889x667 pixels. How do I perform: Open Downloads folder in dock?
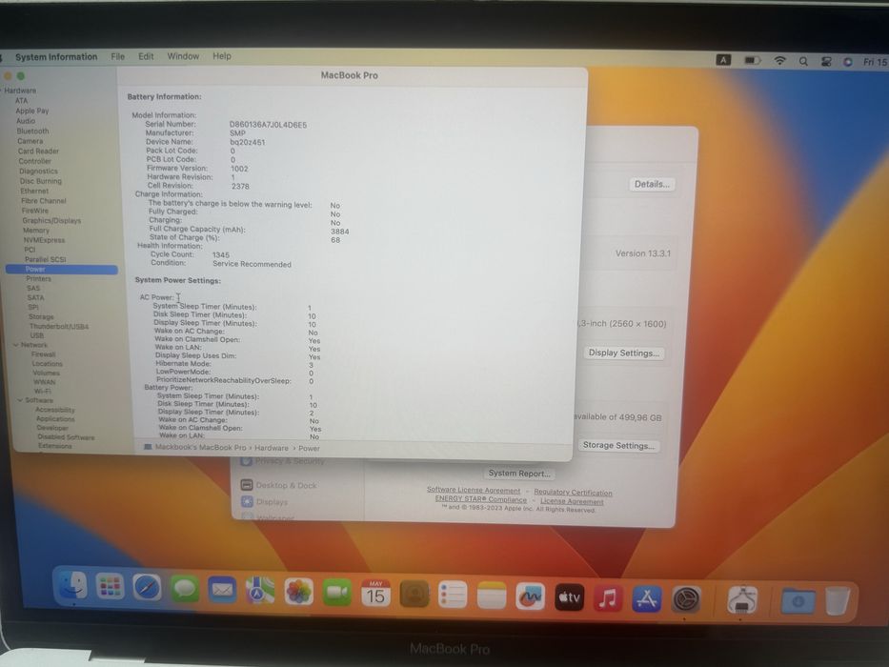pos(798,601)
